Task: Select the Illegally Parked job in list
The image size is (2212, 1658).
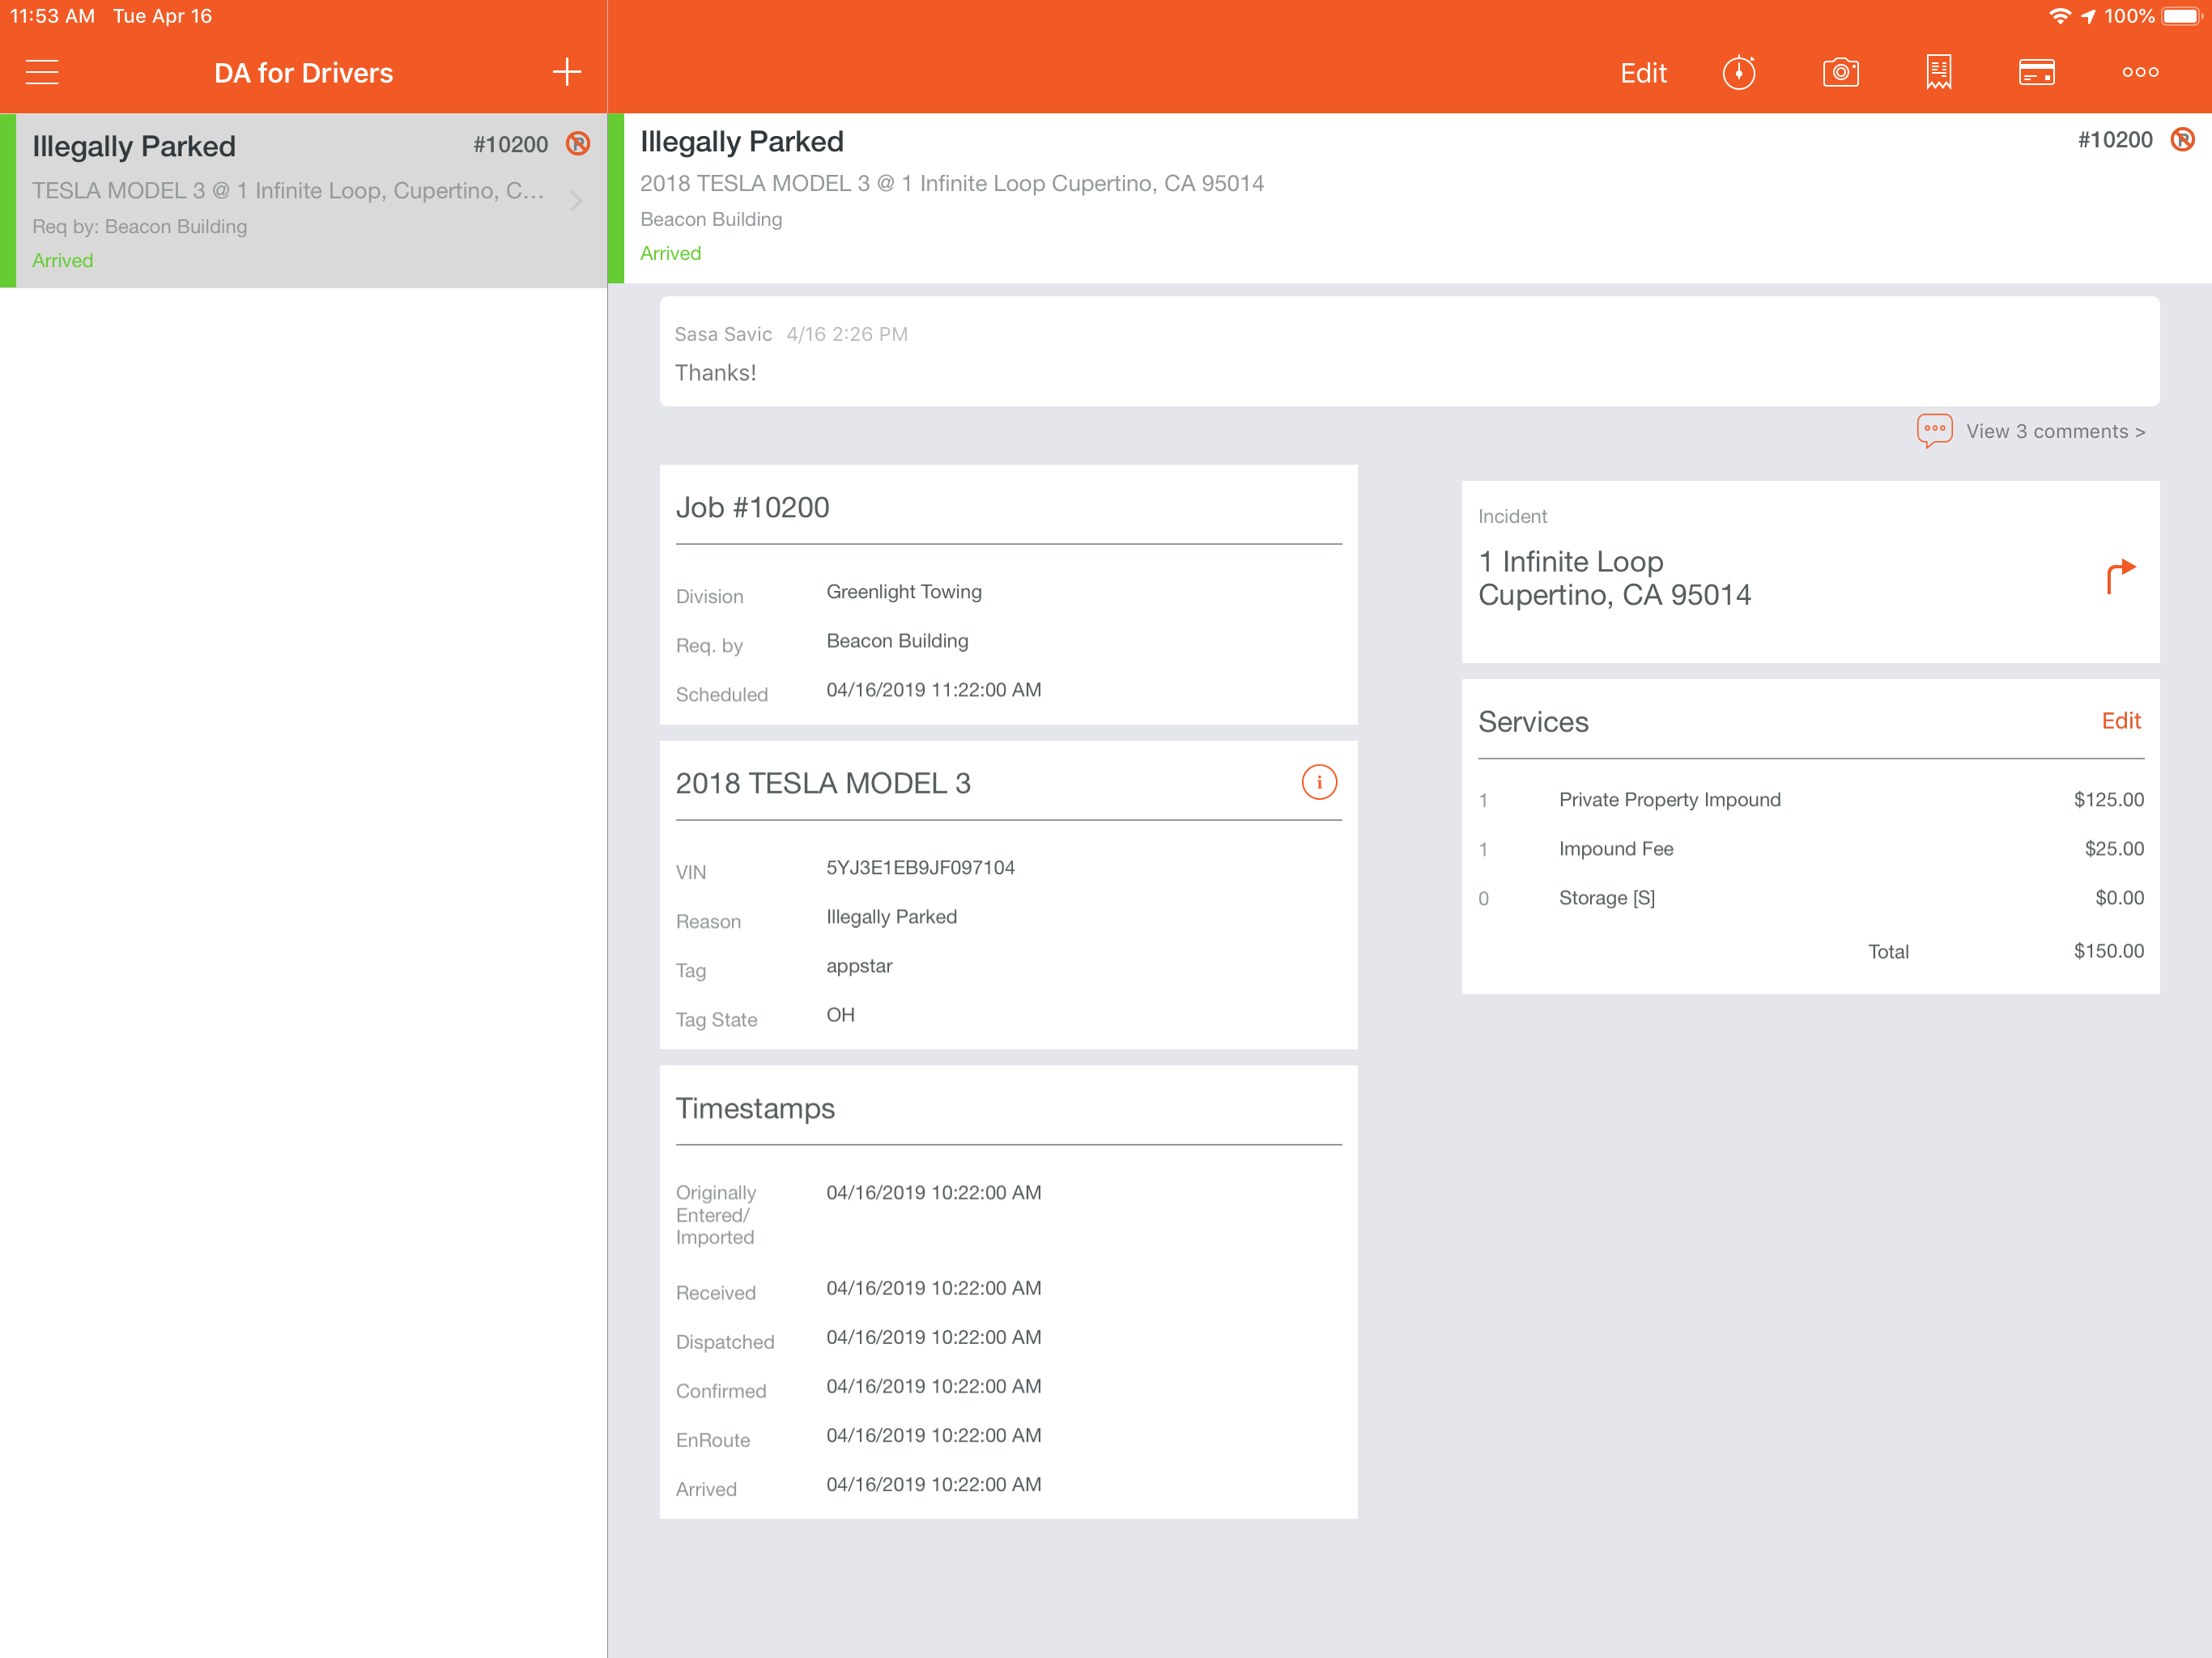Action: tap(290, 200)
